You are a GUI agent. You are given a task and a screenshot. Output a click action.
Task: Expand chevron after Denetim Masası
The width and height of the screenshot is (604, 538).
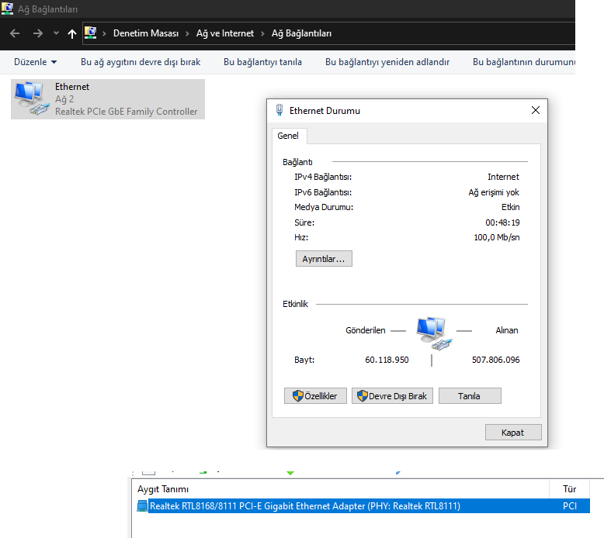tap(188, 33)
